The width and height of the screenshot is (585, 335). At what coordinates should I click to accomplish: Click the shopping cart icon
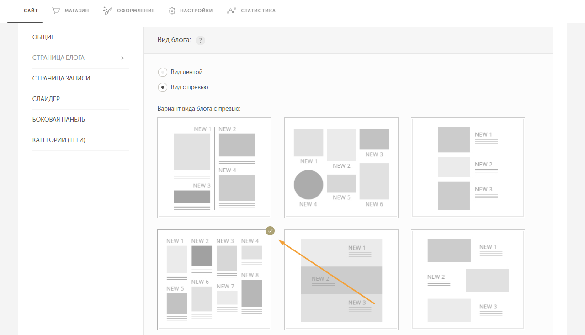(x=56, y=11)
